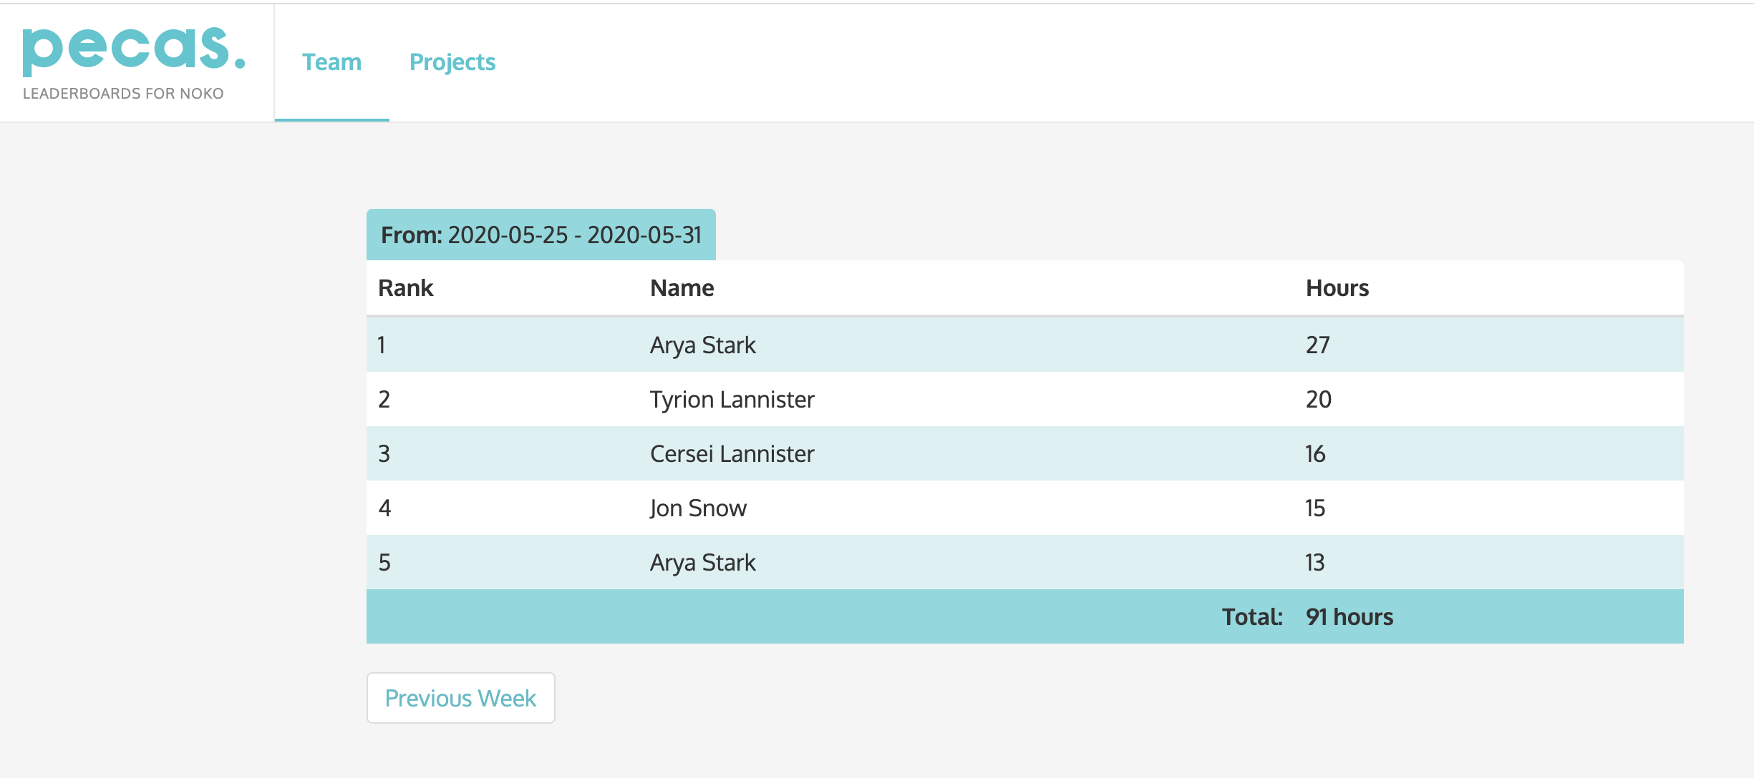The height and width of the screenshot is (778, 1754).
Task: Click the pecas logo
Action: [x=133, y=50]
